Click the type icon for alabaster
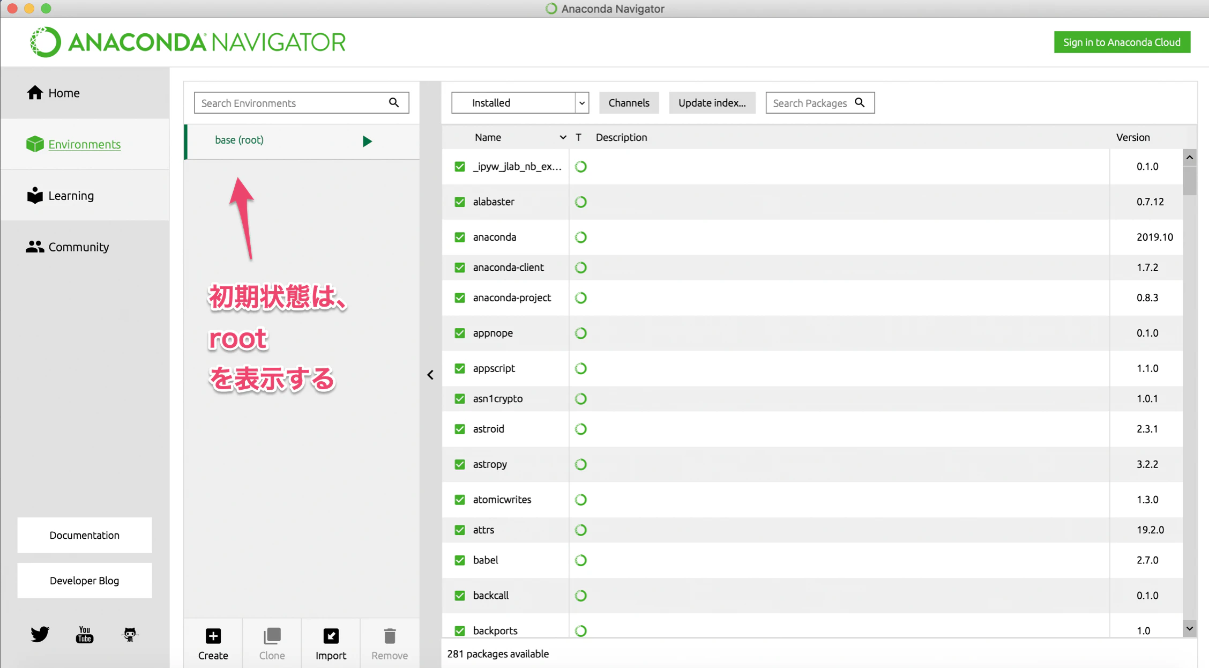 tap(581, 202)
